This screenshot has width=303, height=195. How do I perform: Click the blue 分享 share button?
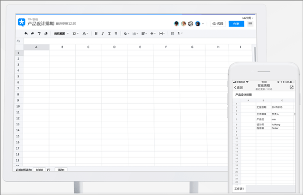pos(236,24)
